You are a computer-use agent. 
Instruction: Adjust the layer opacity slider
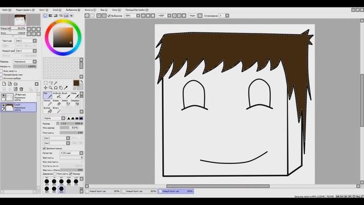(25, 67)
